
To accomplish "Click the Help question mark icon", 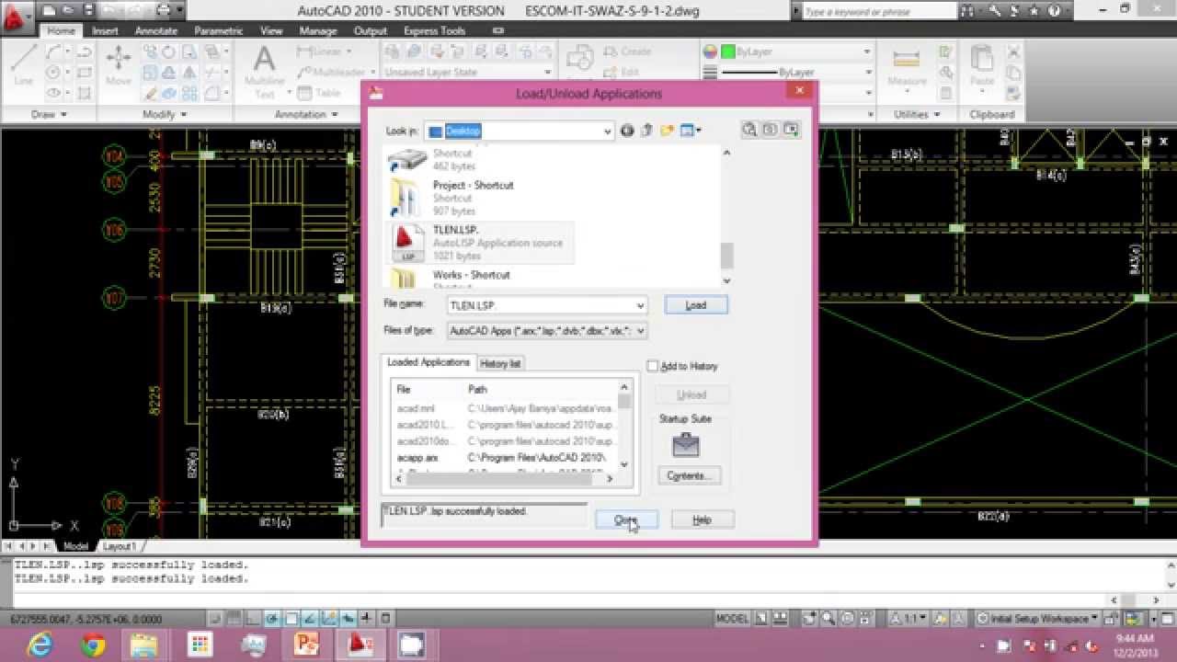I will [x=1053, y=11].
